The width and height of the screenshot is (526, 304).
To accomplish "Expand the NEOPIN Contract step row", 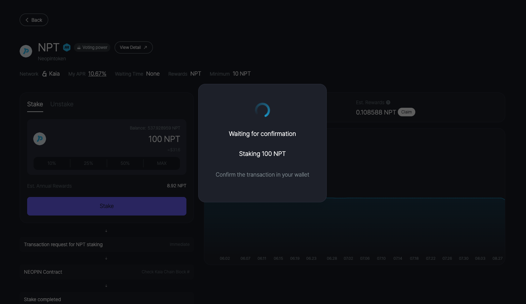I will (106, 272).
